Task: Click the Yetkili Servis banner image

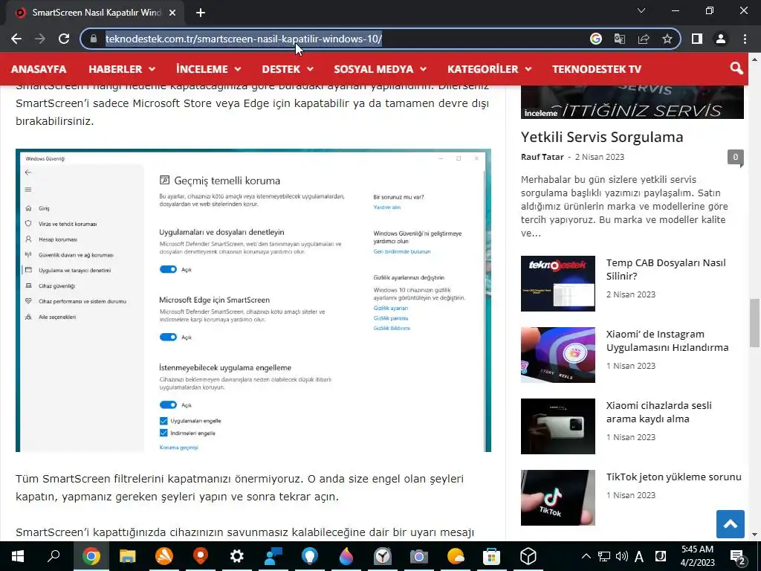Action: point(632,102)
